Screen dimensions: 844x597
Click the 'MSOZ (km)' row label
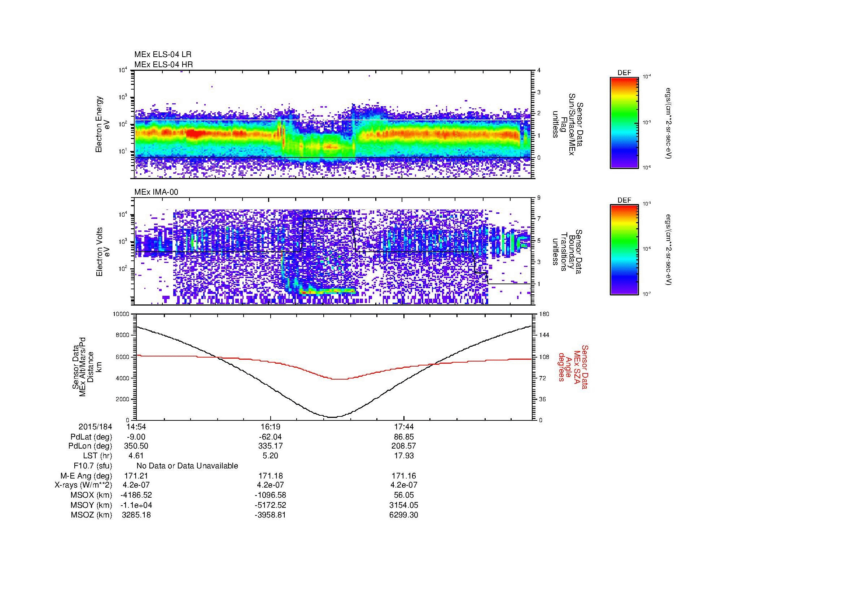click(x=91, y=515)
